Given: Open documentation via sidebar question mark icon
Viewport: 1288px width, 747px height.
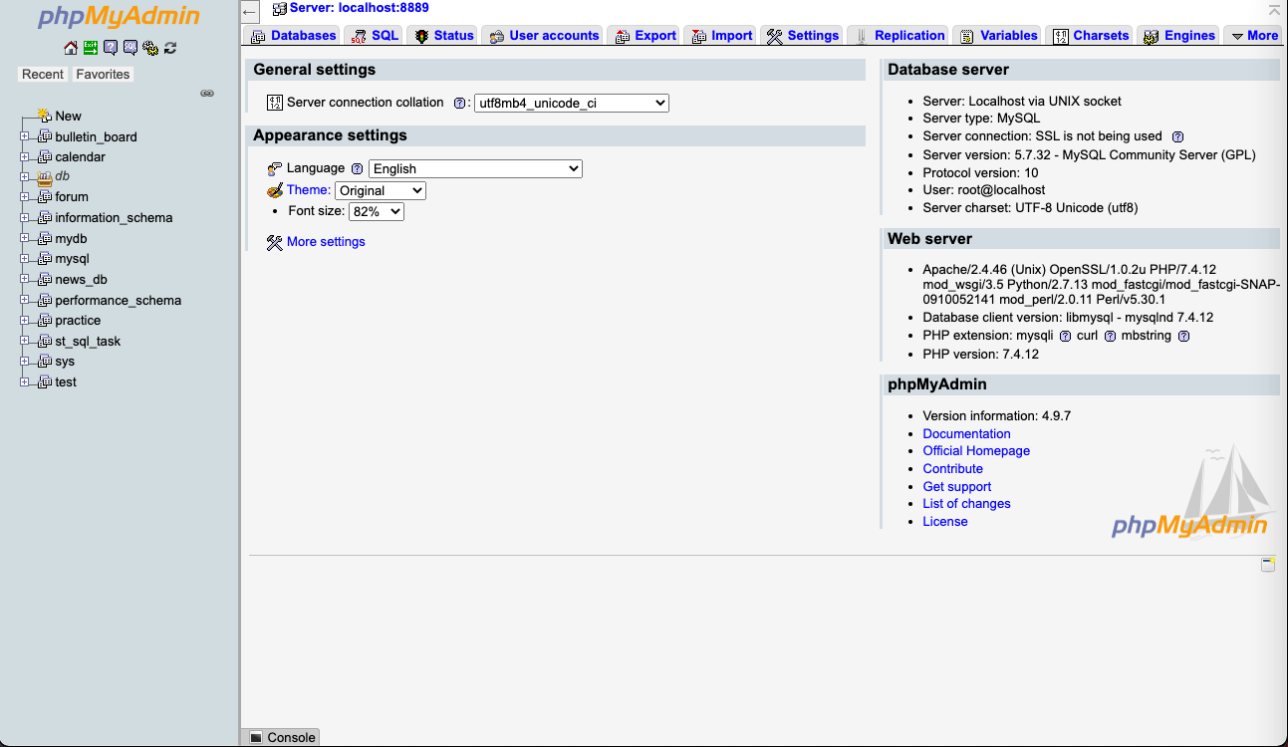Looking at the screenshot, I should pyautogui.click(x=111, y=48).
